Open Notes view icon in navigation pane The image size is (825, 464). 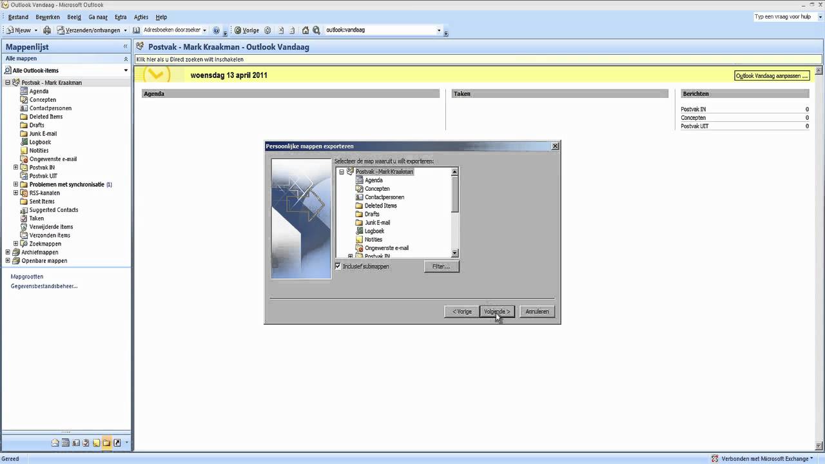(97, 443)
